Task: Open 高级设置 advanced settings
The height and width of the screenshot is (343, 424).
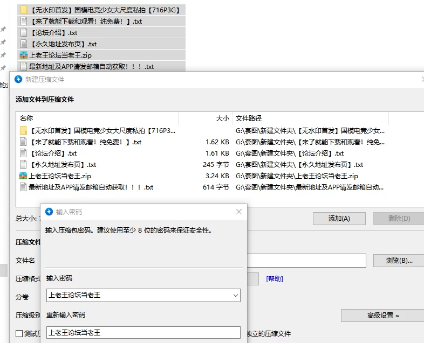Action: 383,316
